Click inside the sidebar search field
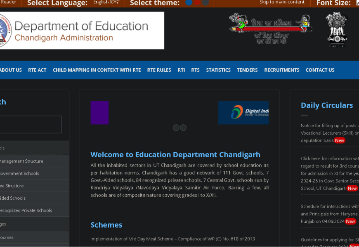 [31, 124]
